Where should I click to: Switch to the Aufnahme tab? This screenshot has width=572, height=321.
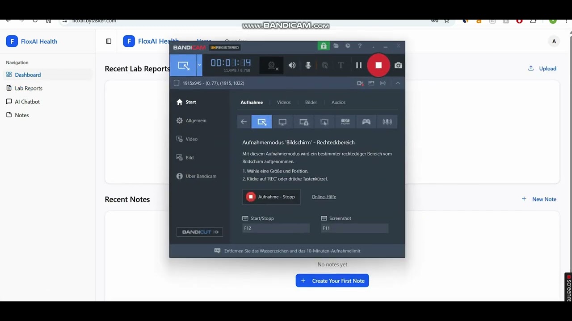coord(252,102)
